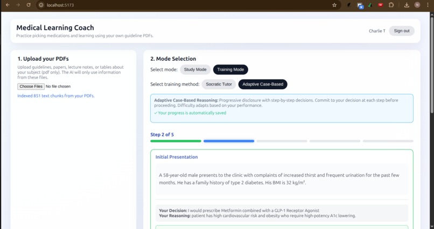Click the blue step two progress segment
Image resolution: width=434 pixels, height=229 pixels.
point(229,141)
